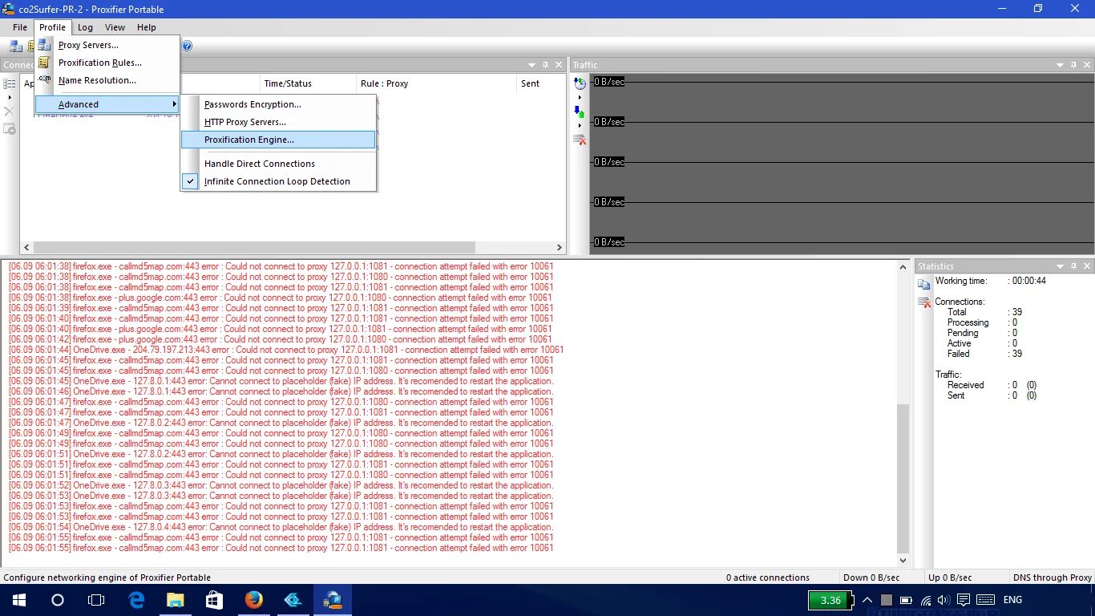Click the volume icon in system tray
Viewport: 1095px width, 616px height.
pos(943,600)
